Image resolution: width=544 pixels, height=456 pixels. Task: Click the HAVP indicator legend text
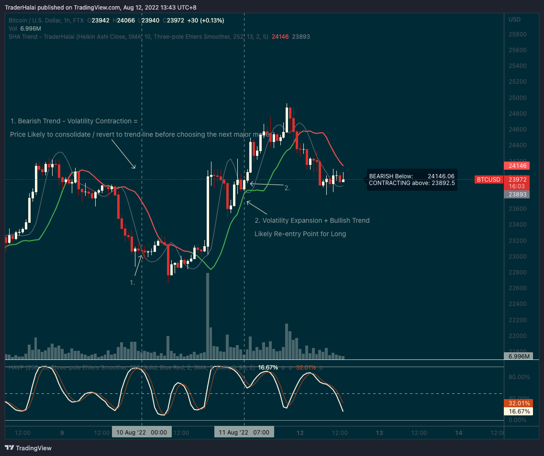click(132, 367)
